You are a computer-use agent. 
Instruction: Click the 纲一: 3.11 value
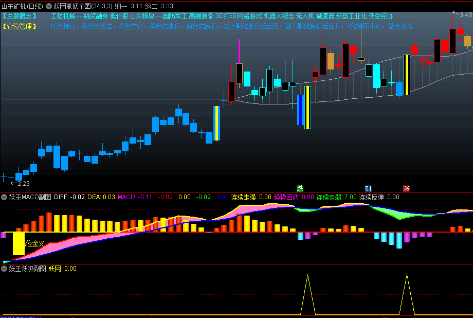point(129,6)
